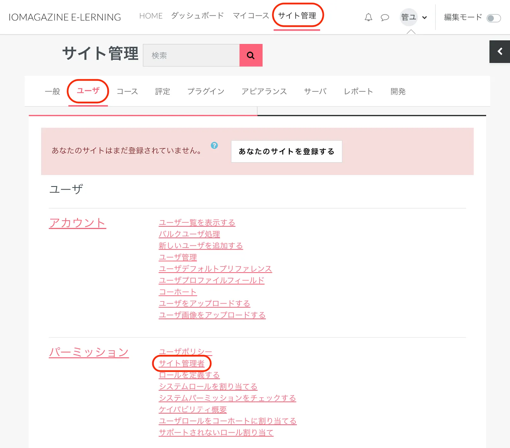
Task: Click the blue help question mark icon
Action: click(214, 145)
